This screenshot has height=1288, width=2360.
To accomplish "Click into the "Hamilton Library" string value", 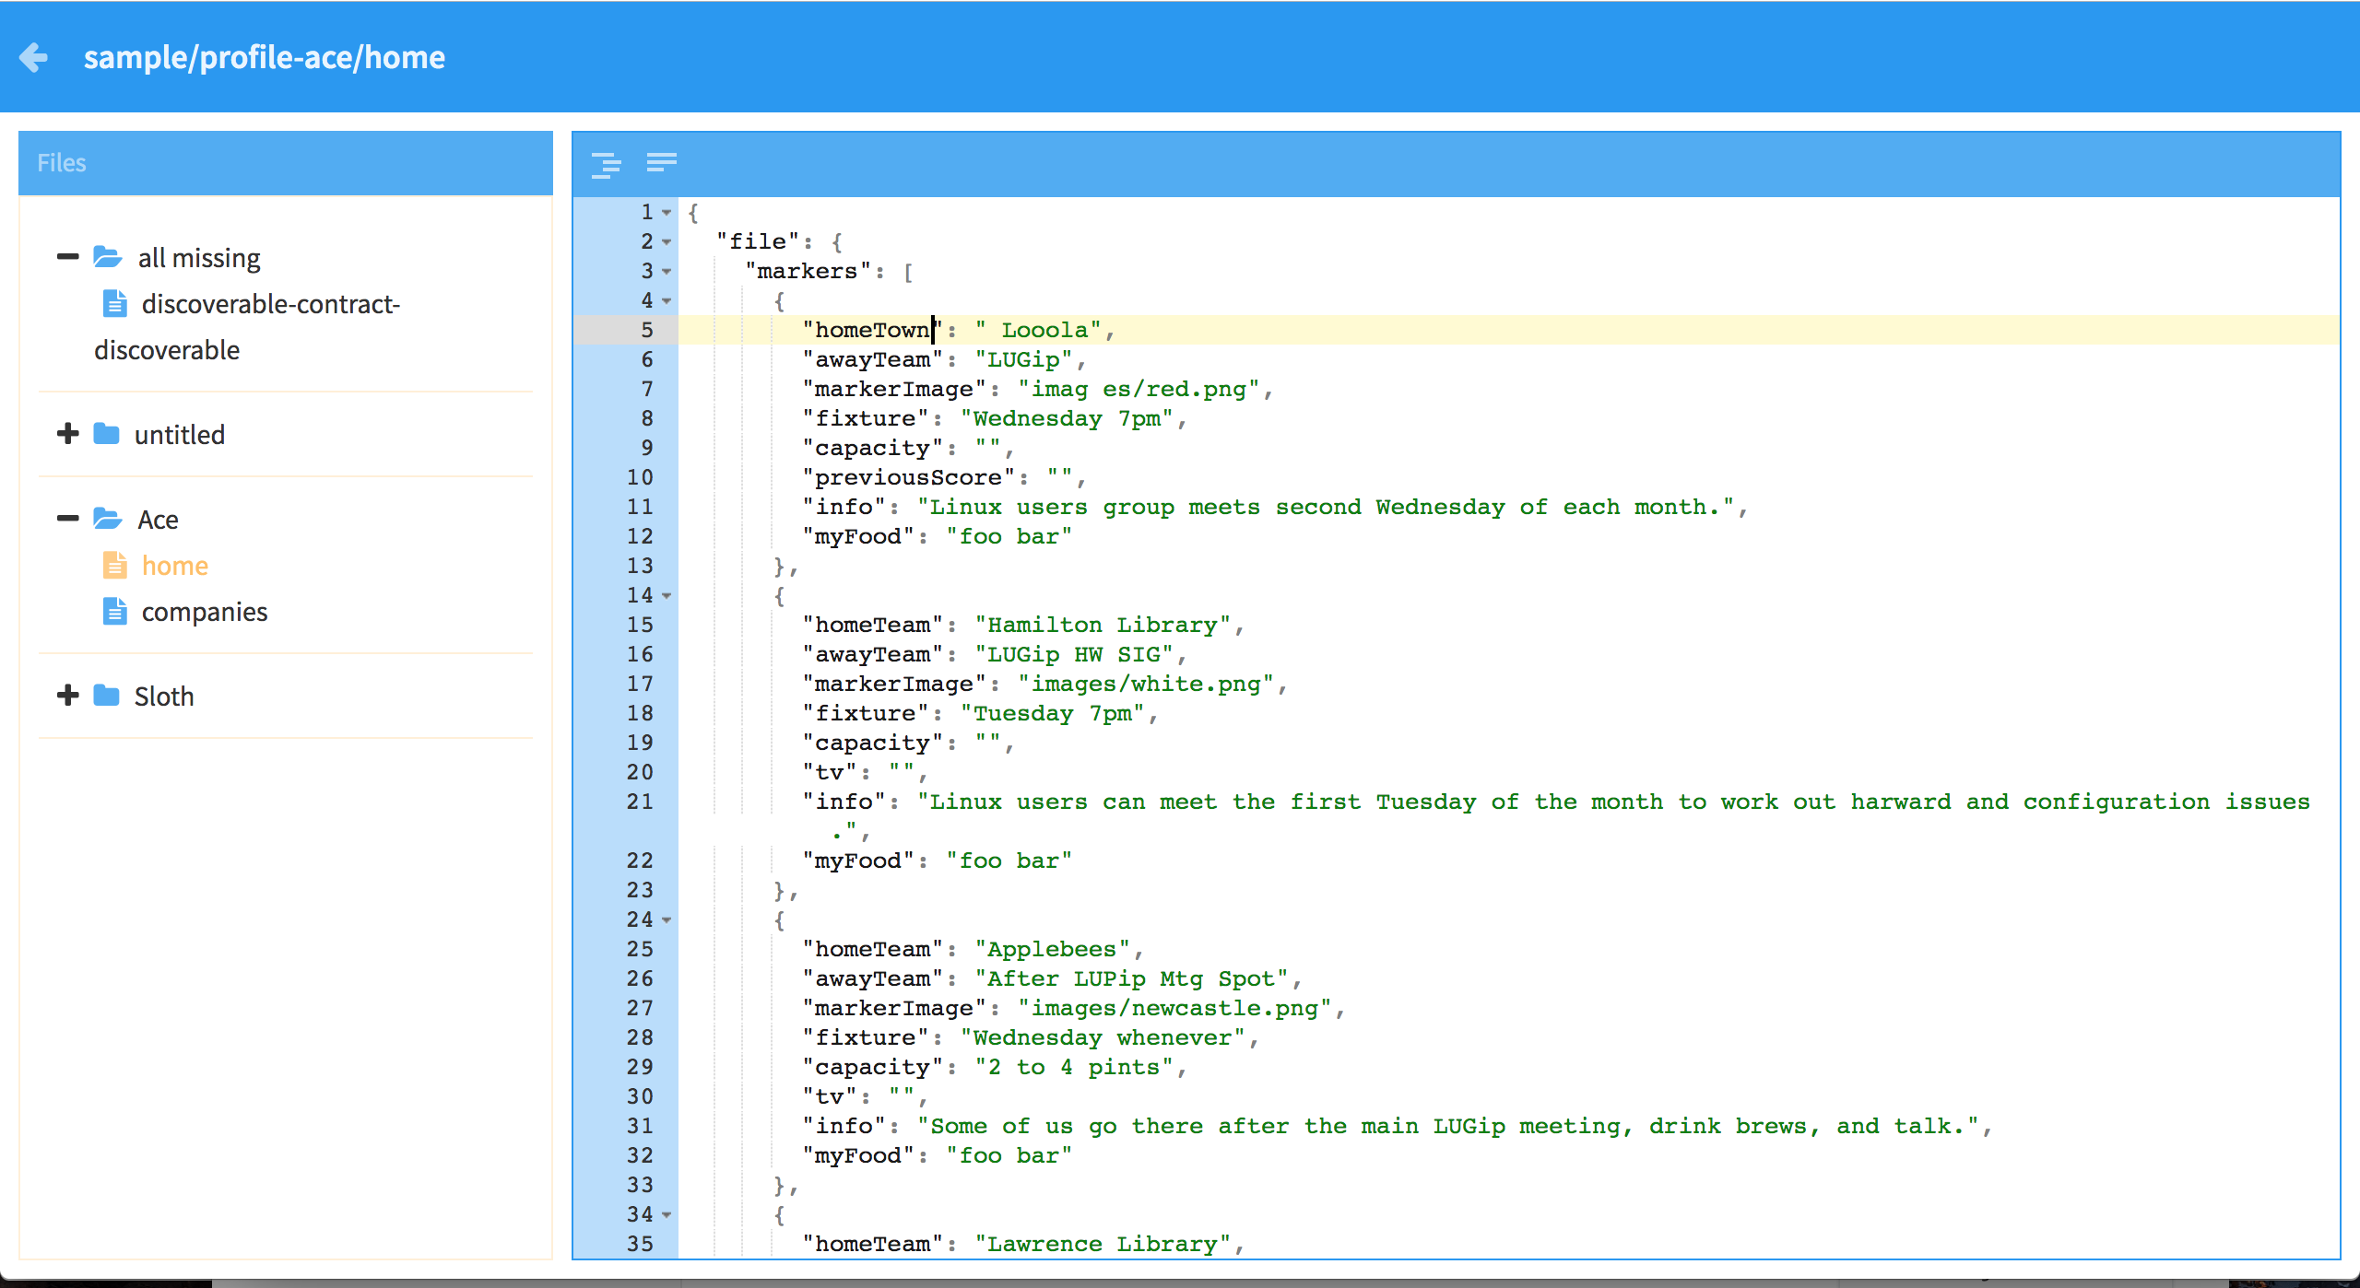I will 1103,625.
